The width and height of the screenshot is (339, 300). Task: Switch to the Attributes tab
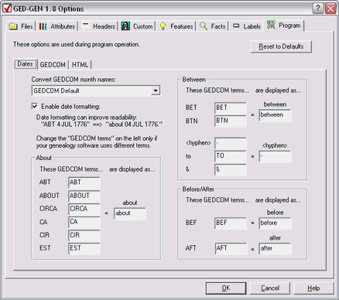click(57, 26)
